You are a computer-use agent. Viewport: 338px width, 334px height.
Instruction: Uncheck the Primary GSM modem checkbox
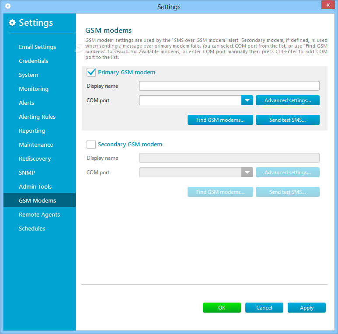(91, 72)
